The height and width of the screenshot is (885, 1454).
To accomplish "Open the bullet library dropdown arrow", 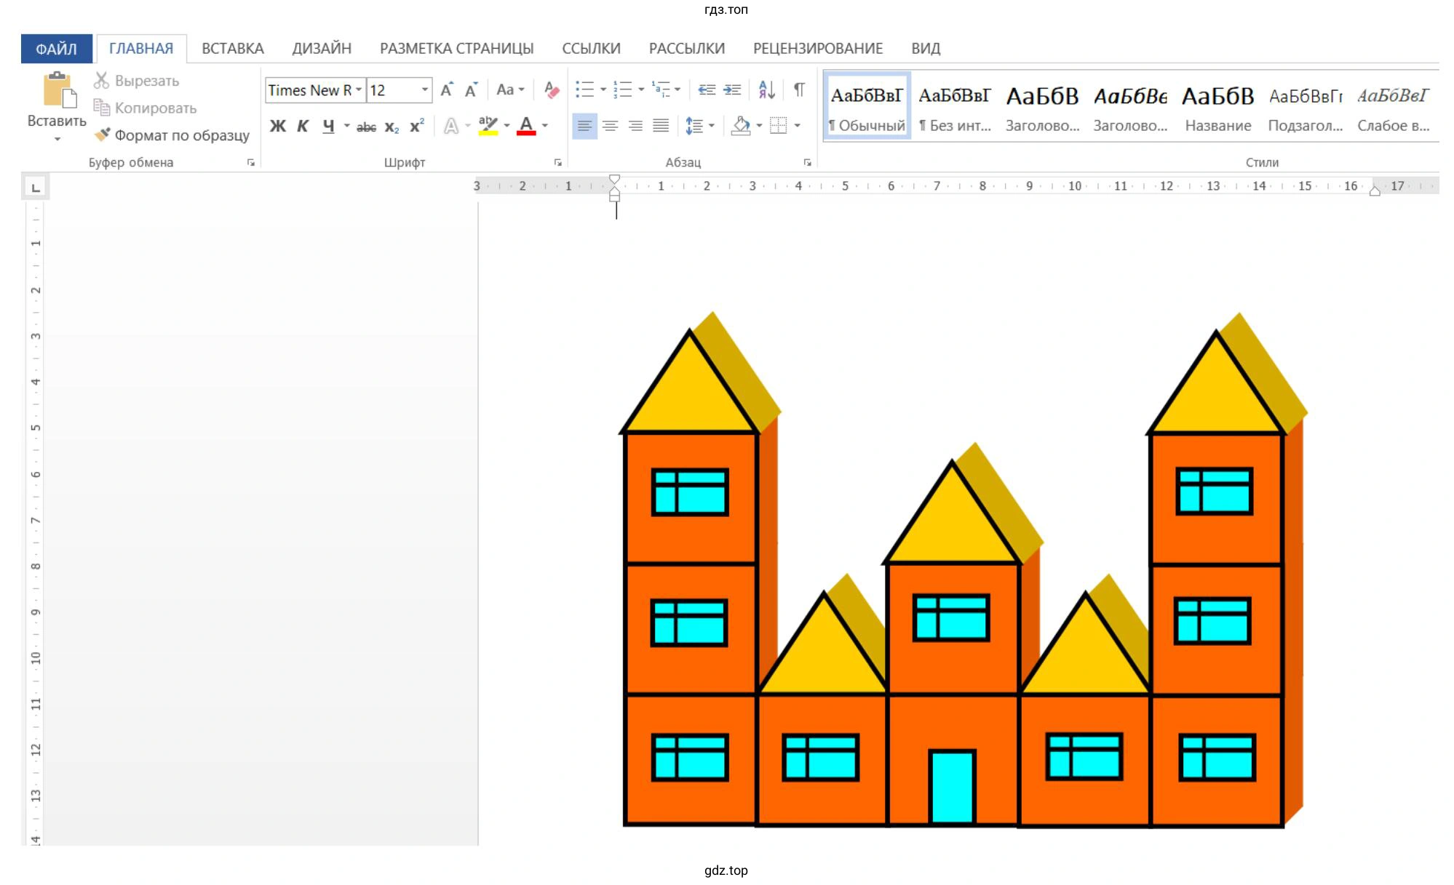I will tap(603, 89).
